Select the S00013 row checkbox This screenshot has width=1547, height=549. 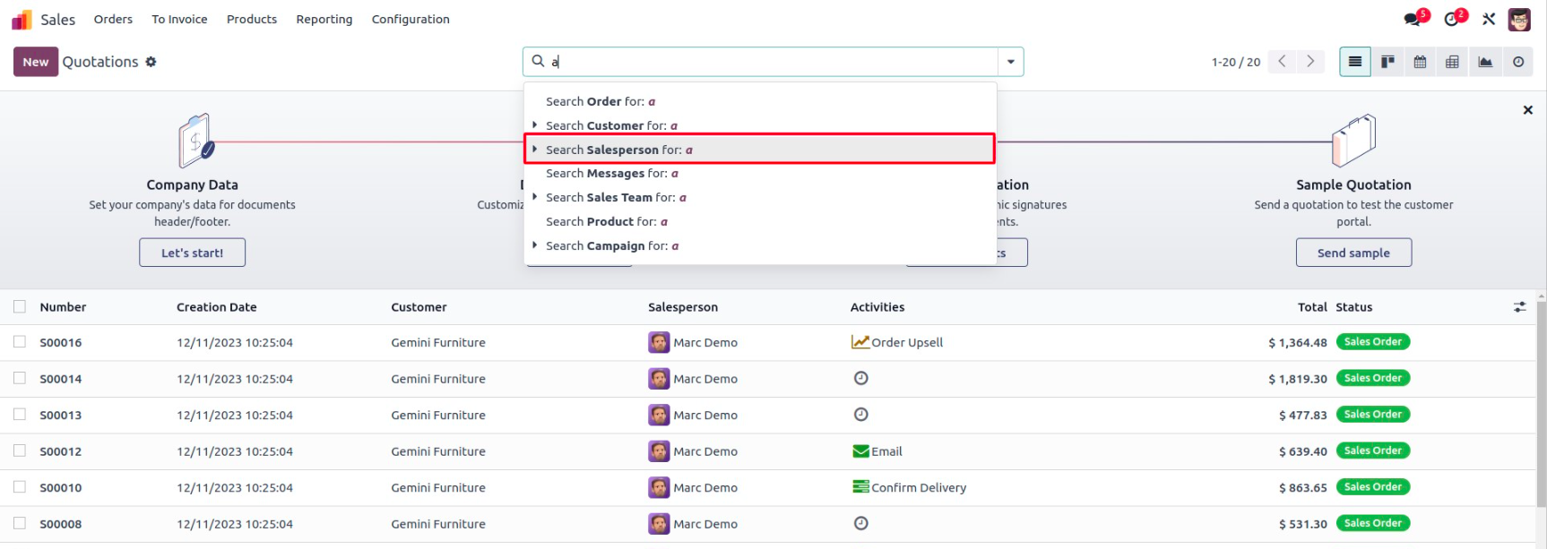click(20, 415)
